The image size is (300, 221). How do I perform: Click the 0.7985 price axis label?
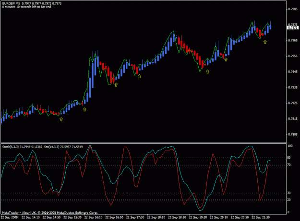pos(293,9)
